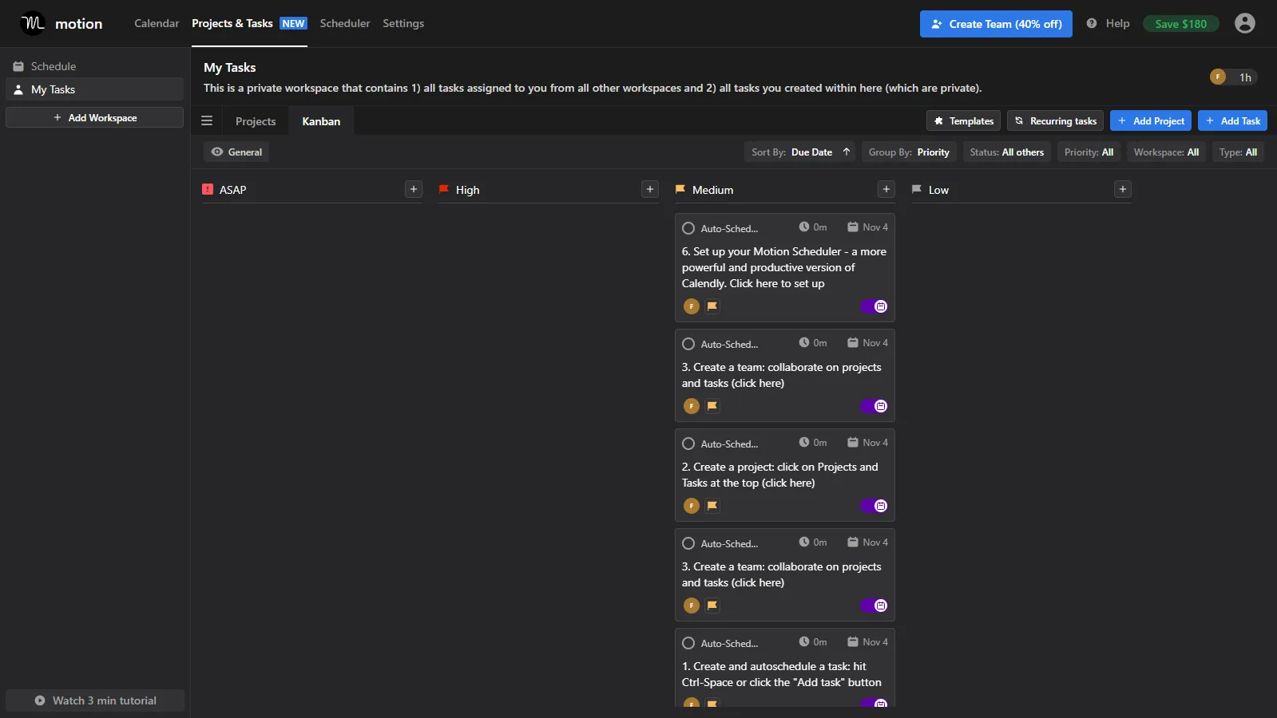Open the Priority filter dropdown

(1089, 152)
